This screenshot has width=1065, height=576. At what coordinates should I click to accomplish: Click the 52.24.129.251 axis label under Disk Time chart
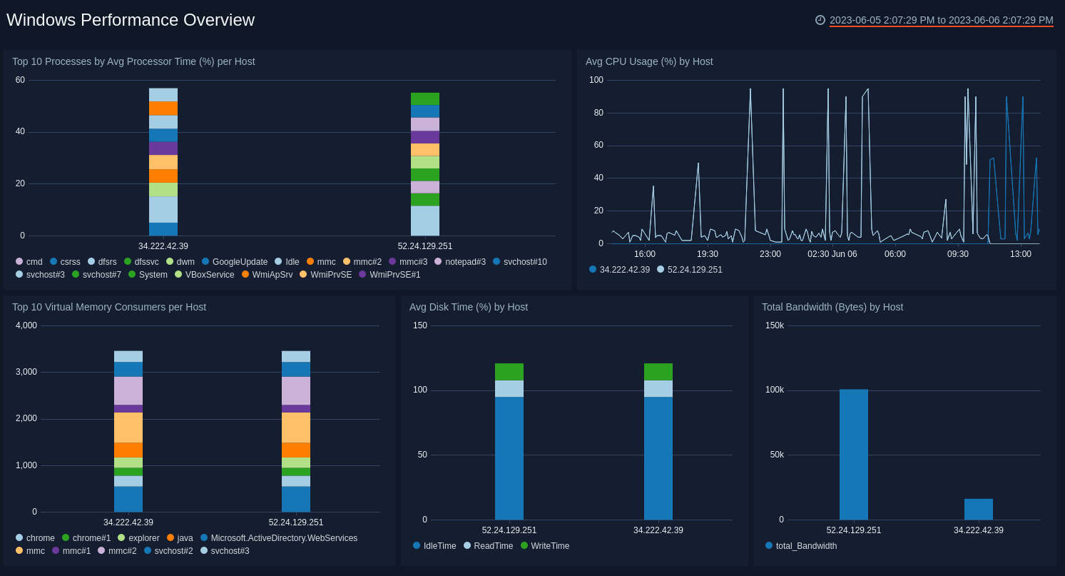point(509,530)
